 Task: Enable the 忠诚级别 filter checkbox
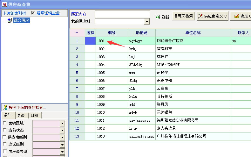(5, 144)
